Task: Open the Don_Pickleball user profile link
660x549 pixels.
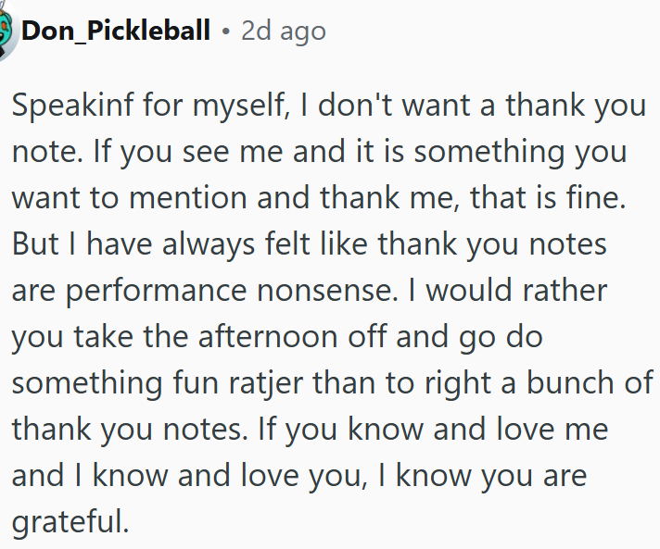Action: tap(116, 31)
